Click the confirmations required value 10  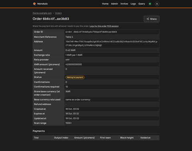pyautogui.click(x=67, y=87)
